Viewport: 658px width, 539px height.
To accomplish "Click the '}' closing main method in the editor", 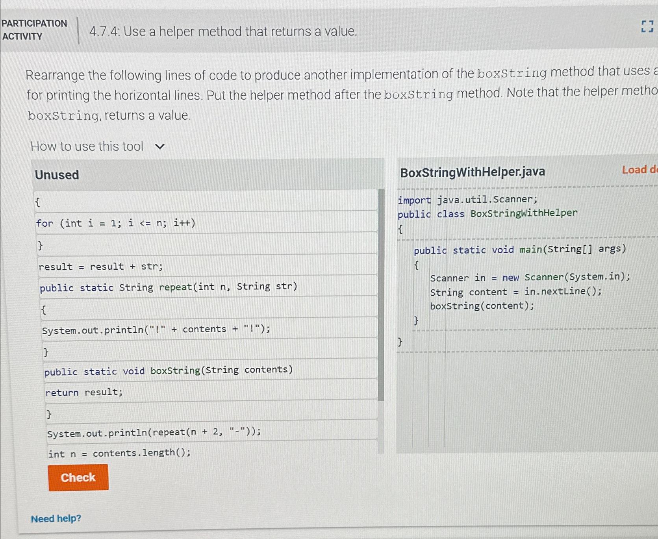I will (416, 320).
